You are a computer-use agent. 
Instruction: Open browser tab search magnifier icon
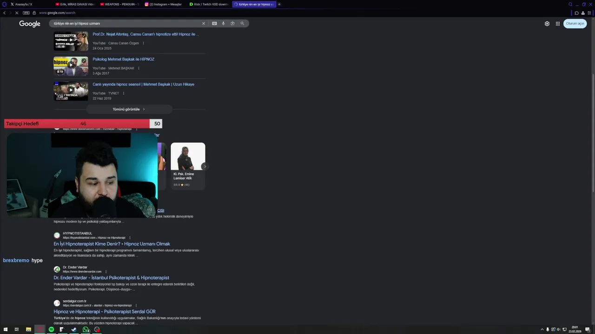[570, 4]
